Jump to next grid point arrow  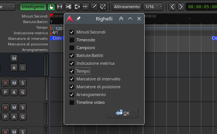point(181,7)
